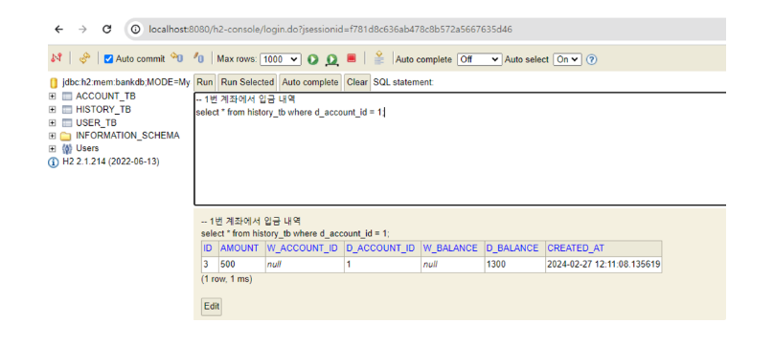Click the HISTORY_TB table icon
Image resolution: width=774 pixels, height=345 pixels.
click(67, 109)
